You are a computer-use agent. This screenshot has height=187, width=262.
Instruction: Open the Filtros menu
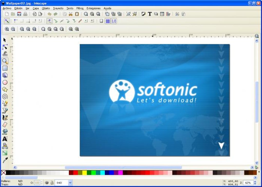click(80, 8)
